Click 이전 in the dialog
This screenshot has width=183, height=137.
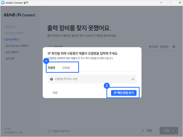click(55, 93)
